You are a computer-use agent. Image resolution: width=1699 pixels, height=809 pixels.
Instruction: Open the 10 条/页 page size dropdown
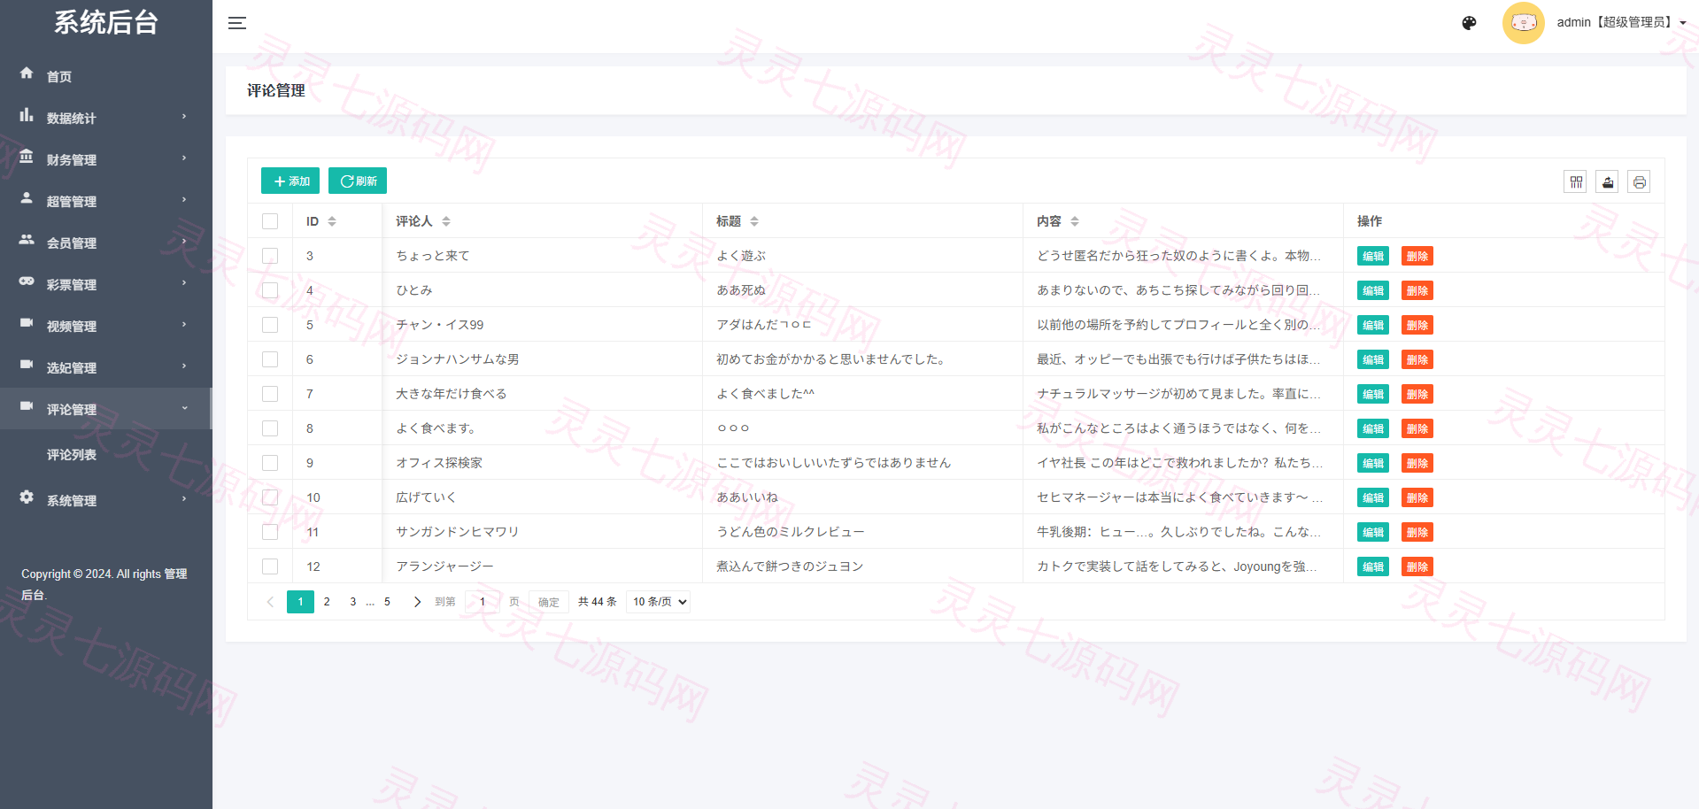click(658, 602)
